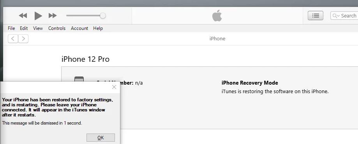The height and width of the screenshot is (144, 358).
Task: Start playback with the Play button
Action: coord(38,16)
